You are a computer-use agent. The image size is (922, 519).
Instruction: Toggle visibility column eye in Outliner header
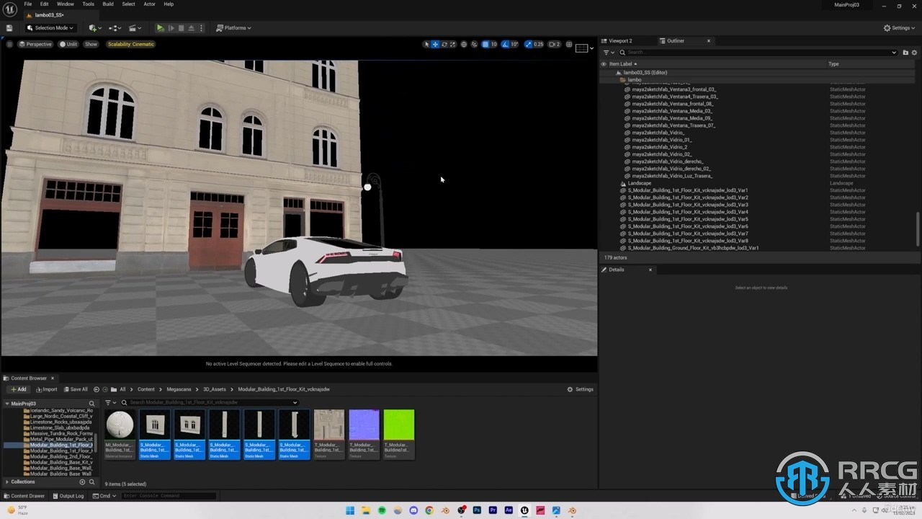[x=604, y=64]
